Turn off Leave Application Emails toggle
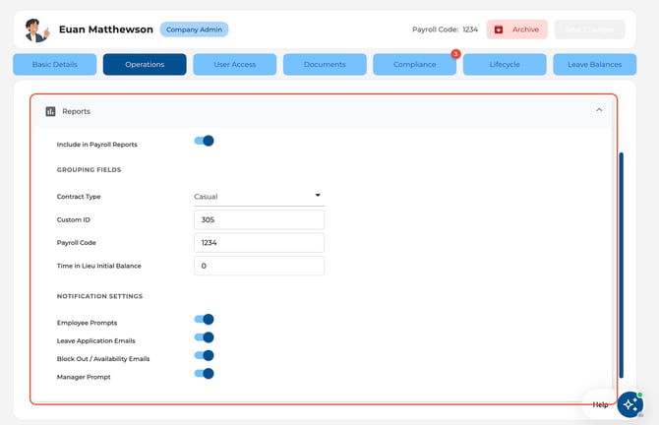659x425 pixels. click(205, 337)
